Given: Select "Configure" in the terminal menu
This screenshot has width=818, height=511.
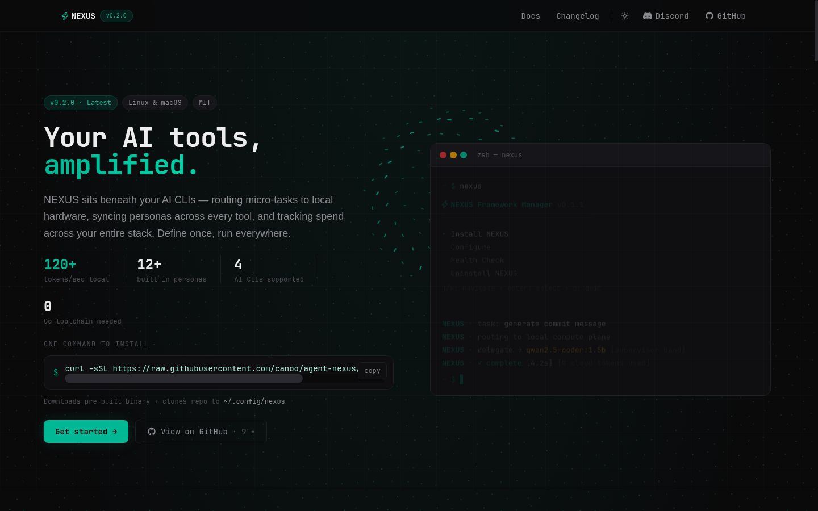Looking at the screenshot, I should tap(470, 247).
